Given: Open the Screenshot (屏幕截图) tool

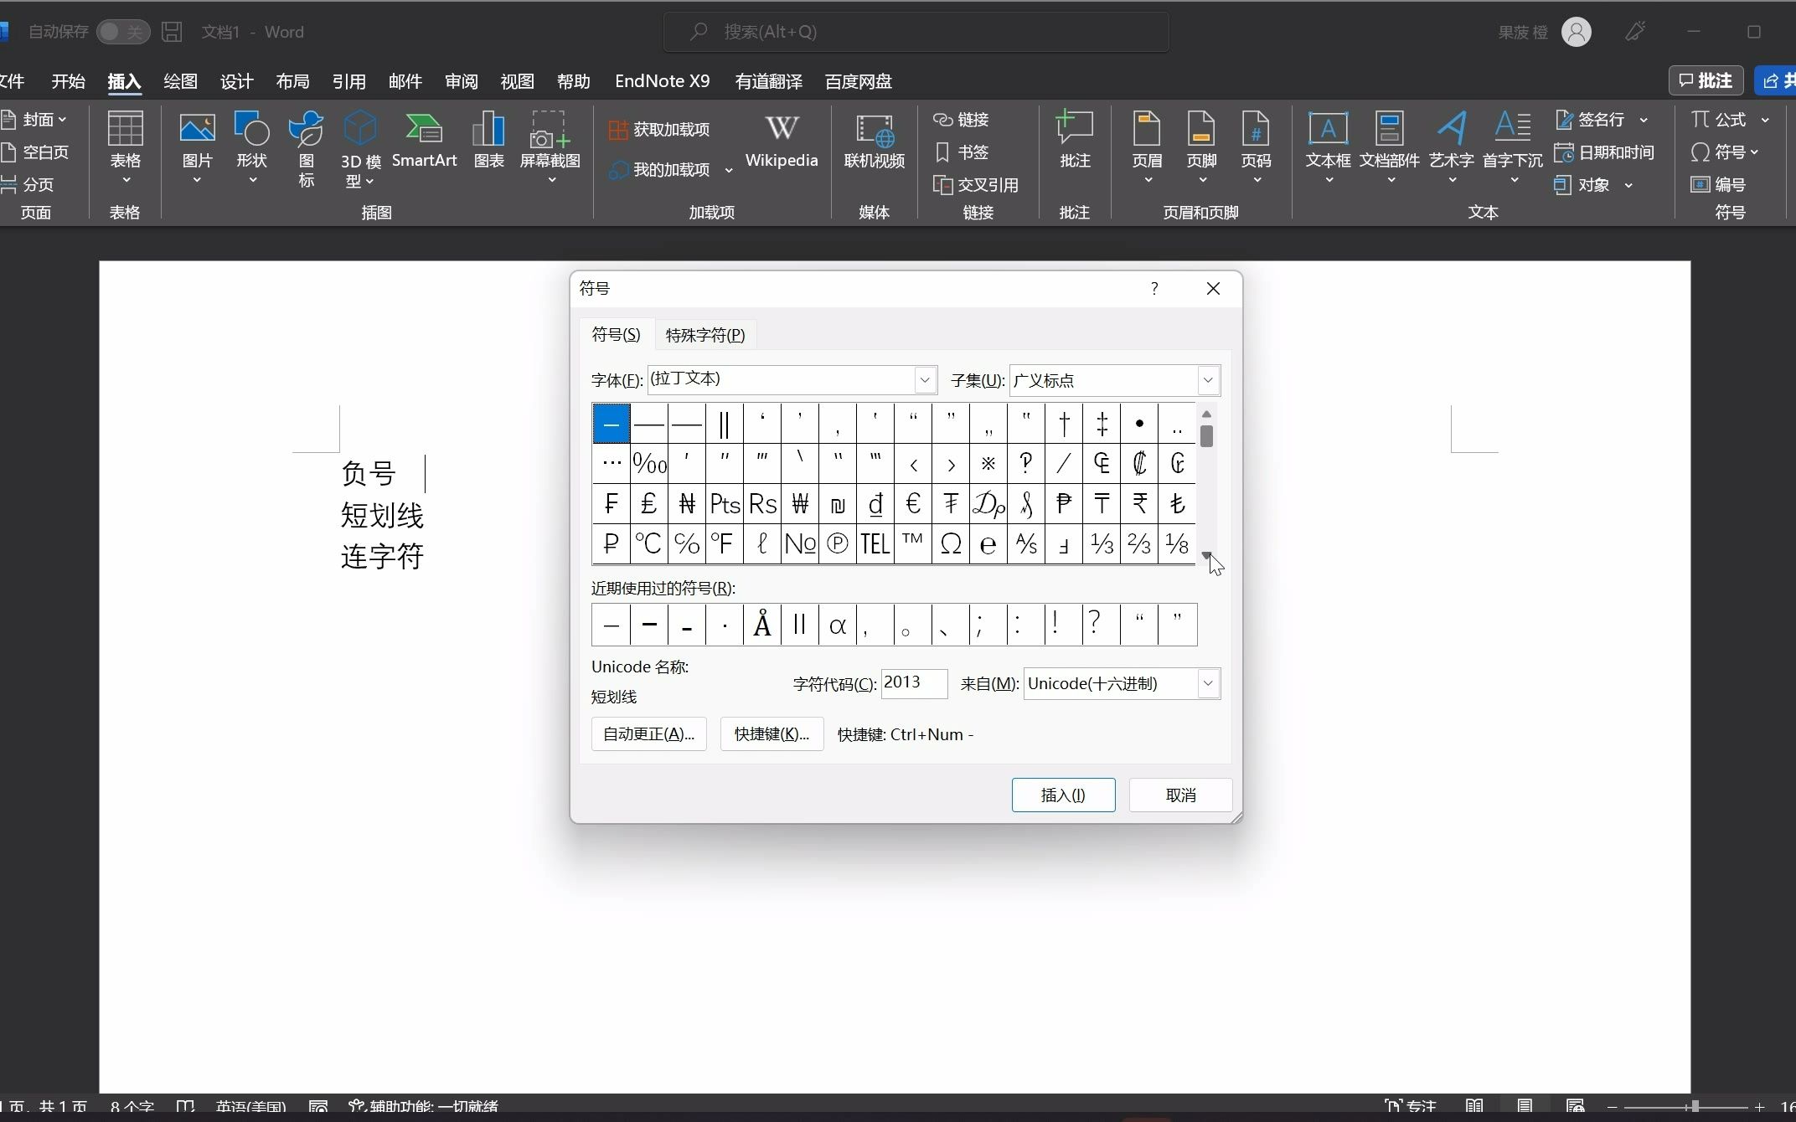Looking at the screenshot, I should [x=550, y=147].
